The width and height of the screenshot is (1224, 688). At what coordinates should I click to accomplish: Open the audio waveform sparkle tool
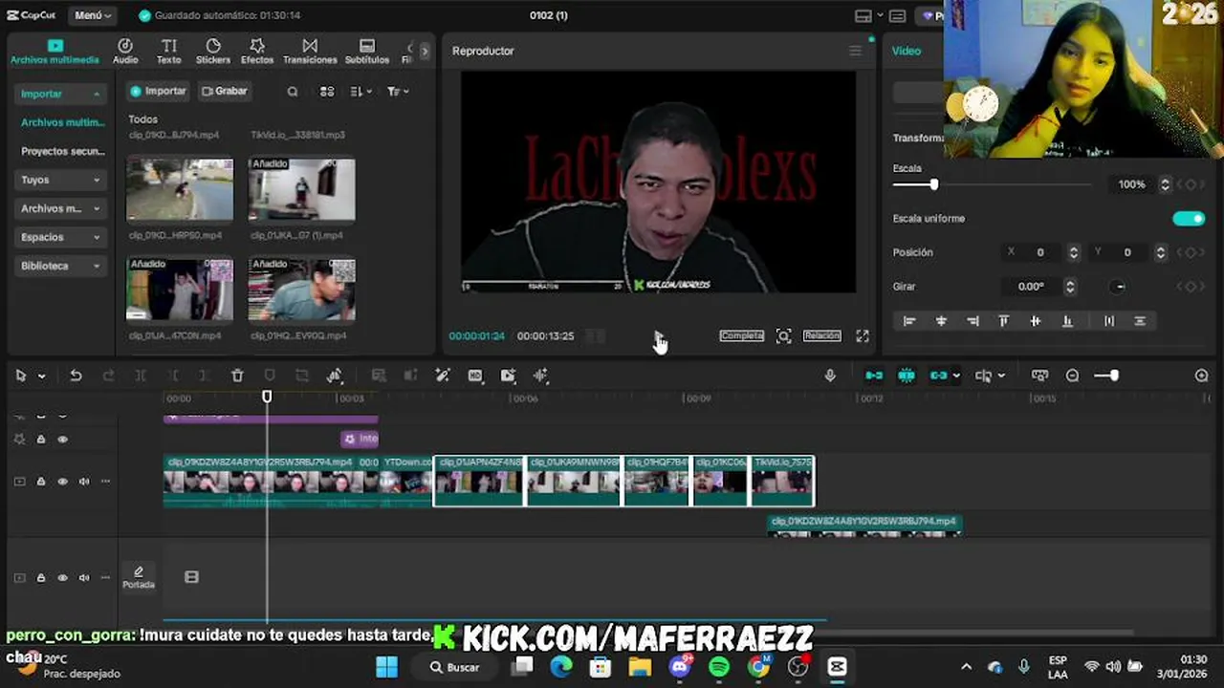click(541, 376)
